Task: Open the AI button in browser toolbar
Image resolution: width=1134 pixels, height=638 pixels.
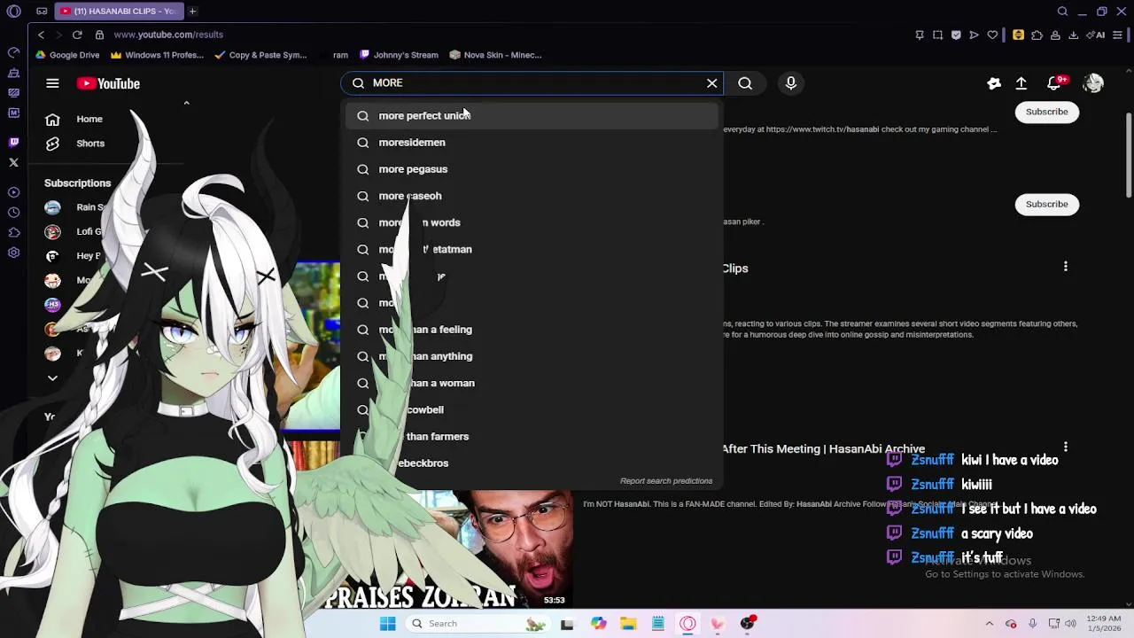Action: pyautogui.click(x=1097, y=35)
